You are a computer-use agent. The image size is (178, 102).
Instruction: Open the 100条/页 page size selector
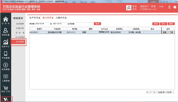tap(161, 92)
